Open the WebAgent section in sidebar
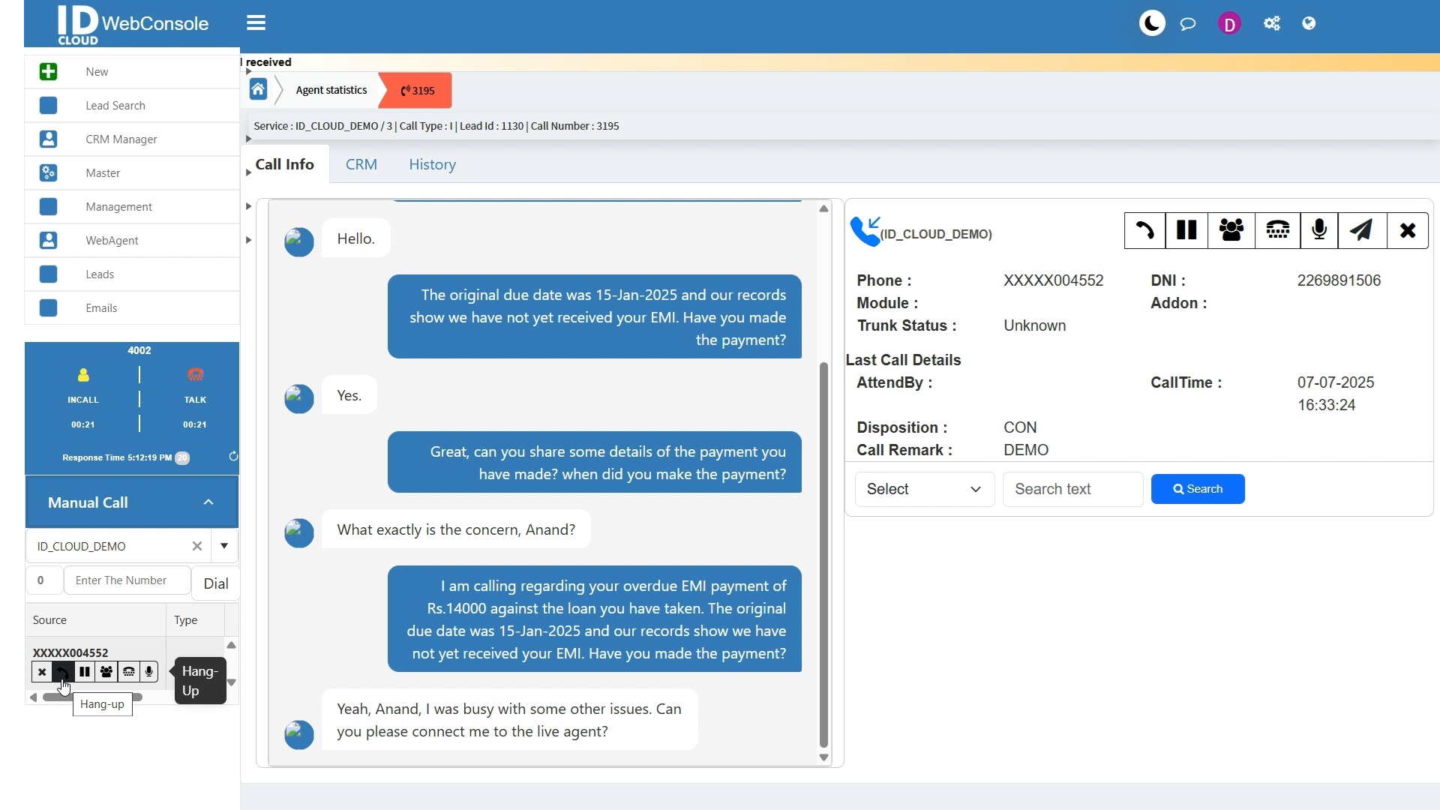The width and height of the screenshot is (1440, 810). pos(112,240)
